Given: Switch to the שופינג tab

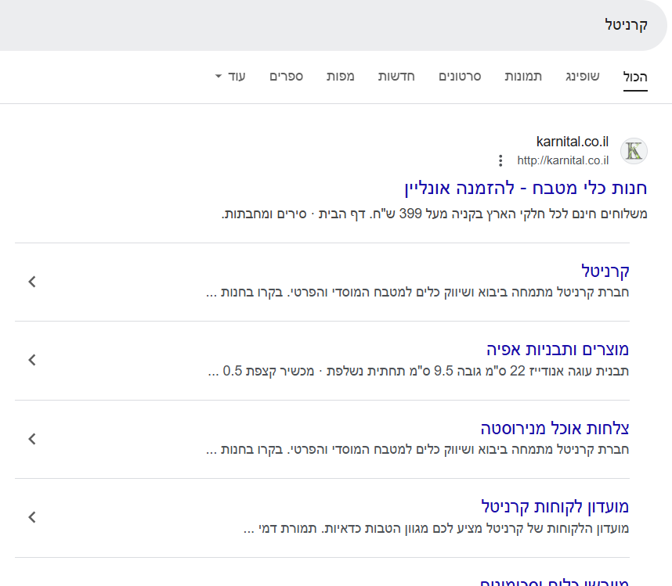Looking at the screenshot, I should click(x=583, y=77).
